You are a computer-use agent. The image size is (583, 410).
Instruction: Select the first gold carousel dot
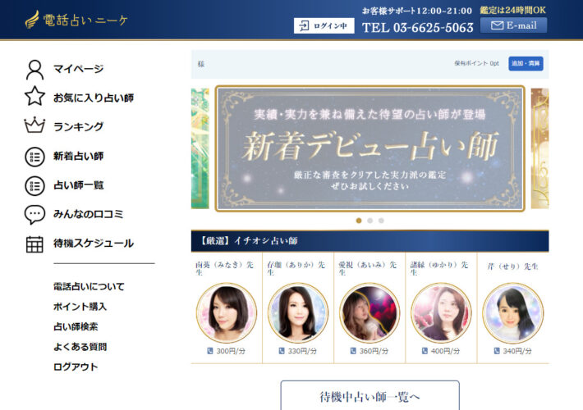(x=359, y=221)
